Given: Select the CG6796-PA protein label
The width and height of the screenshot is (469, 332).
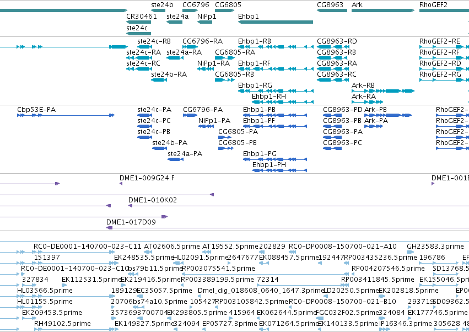Looking at the screenshot, I should (203, 110).
